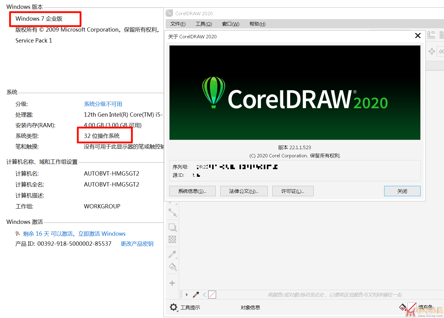
Task: Click the 序列号 serial number label
Action: 180,167
